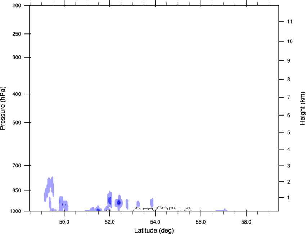Click the dark blue contour core right of 52.0
Screen dimensions: 306x234
[x=118, y=203]
